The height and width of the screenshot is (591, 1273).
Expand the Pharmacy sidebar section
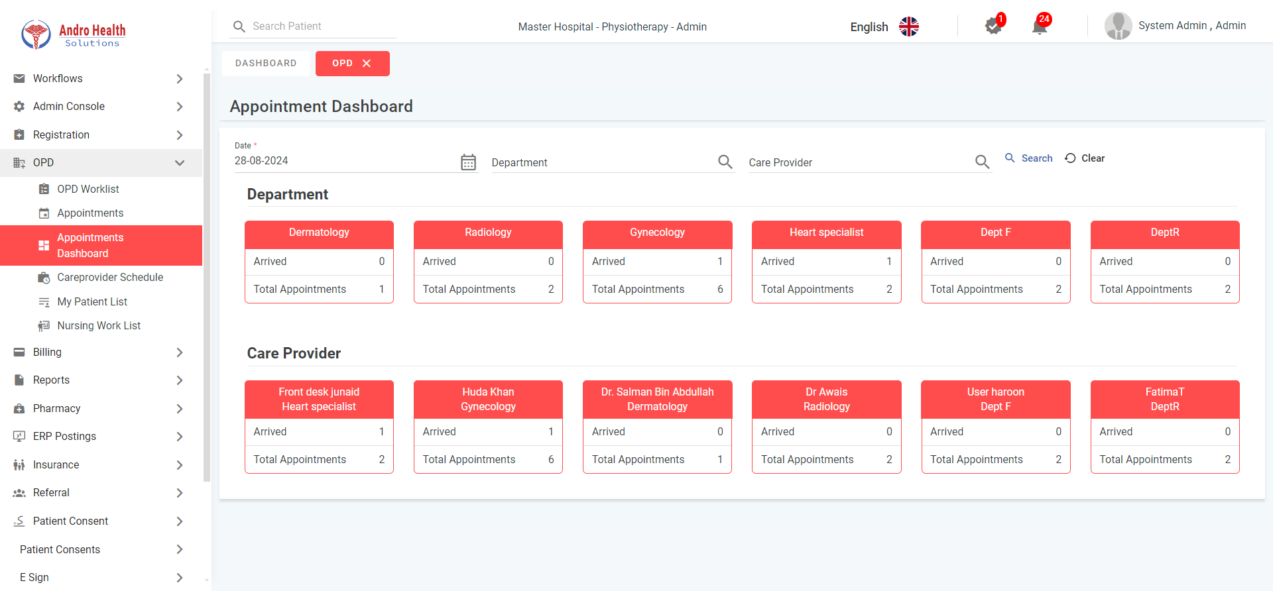tap(179, 409)
